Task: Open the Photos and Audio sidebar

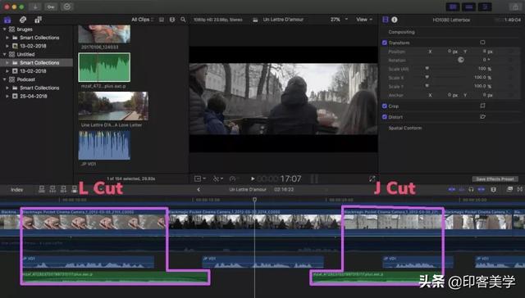Action: coord(23,20)
